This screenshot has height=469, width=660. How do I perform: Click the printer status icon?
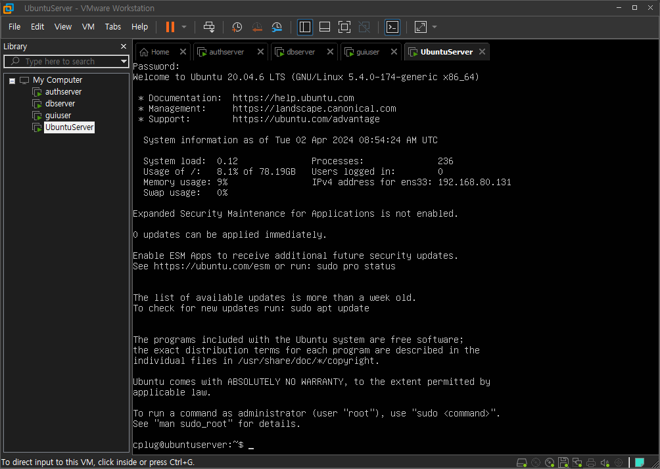tap(591, 462)
